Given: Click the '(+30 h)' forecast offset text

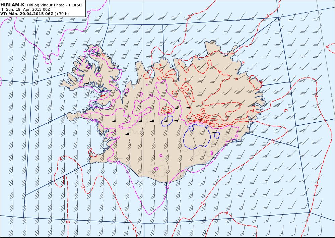Looking at the screenshot, I should (62, 14).
